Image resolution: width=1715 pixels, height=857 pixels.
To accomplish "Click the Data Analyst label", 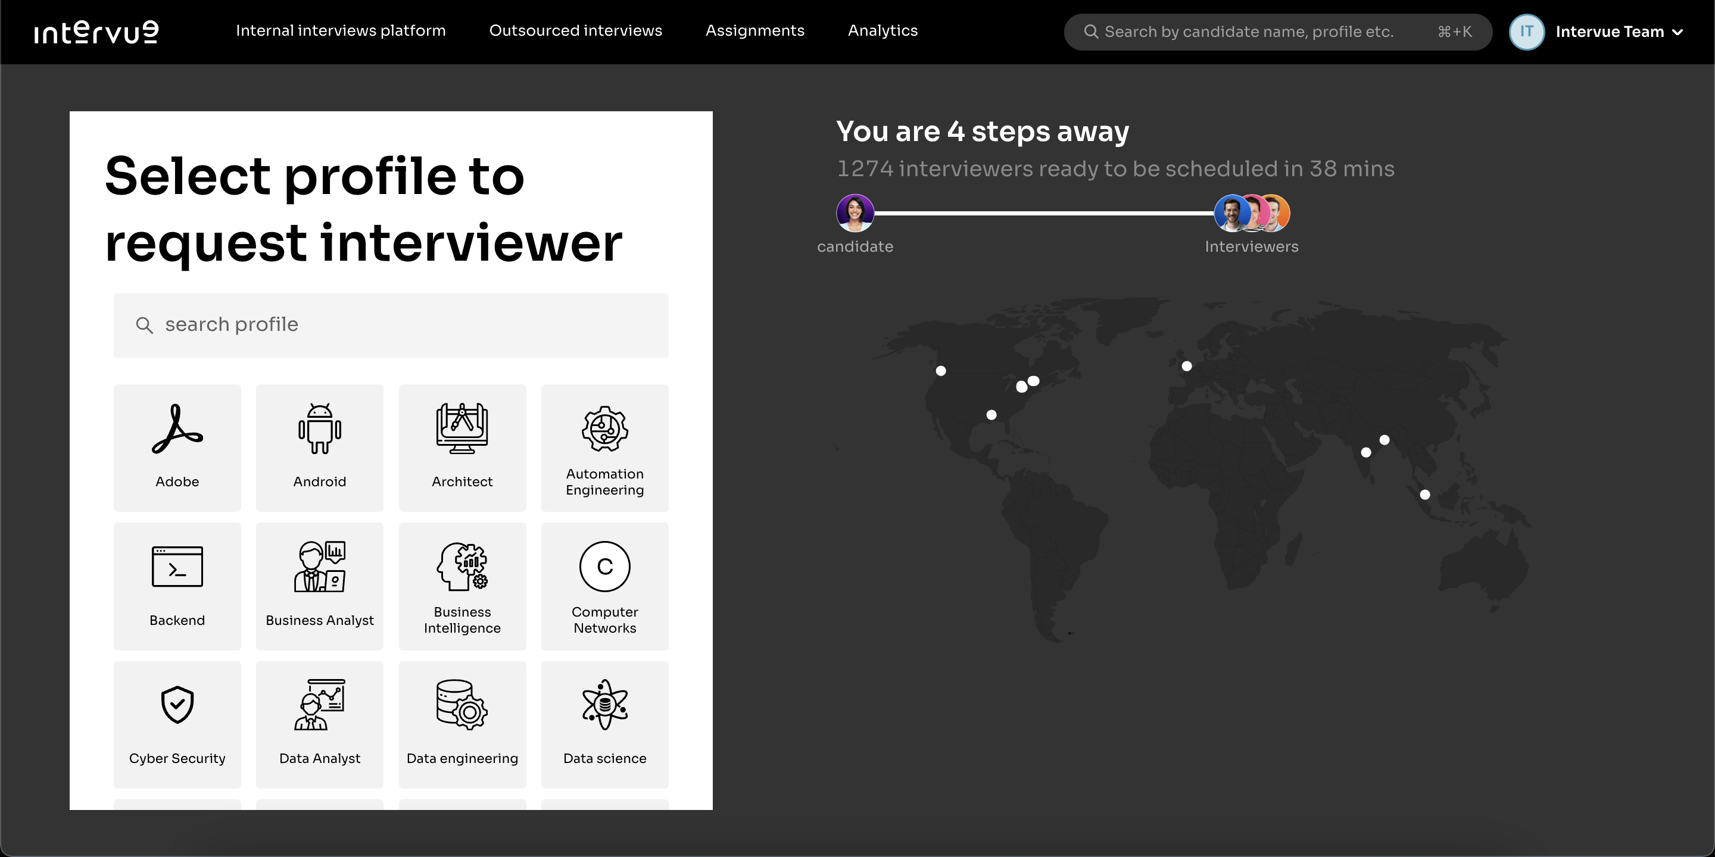I will [x=320, y=758].
